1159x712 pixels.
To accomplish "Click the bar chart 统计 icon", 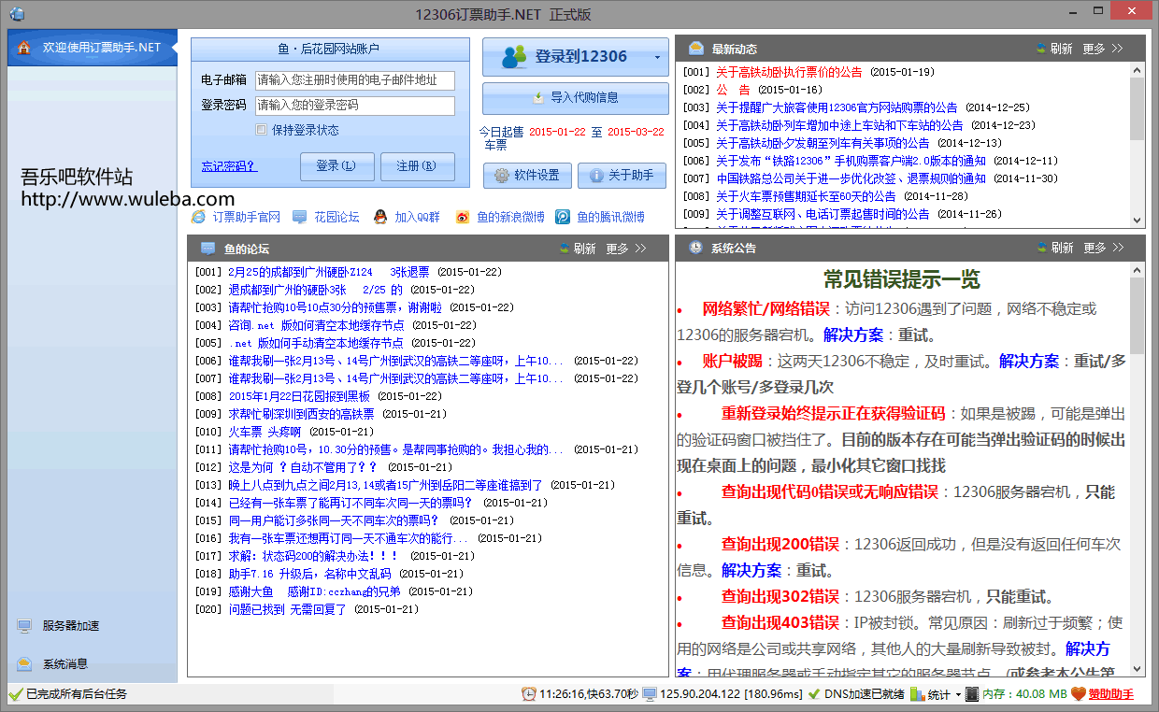I will (917, 694).
